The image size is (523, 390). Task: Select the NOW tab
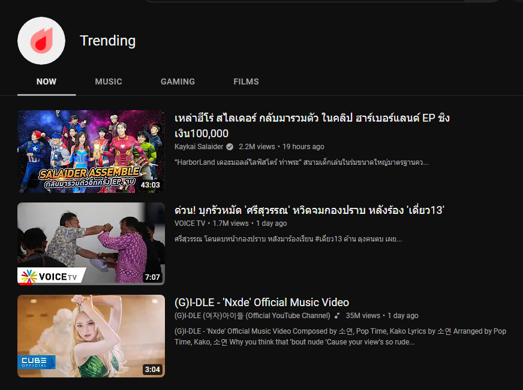(x=46, y=81)
